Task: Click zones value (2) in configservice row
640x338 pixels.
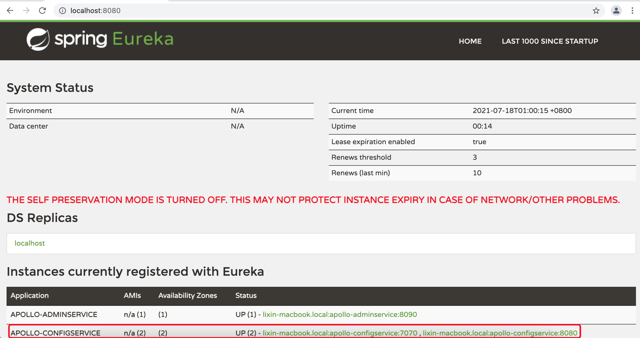Action: (x=163, y=333)
